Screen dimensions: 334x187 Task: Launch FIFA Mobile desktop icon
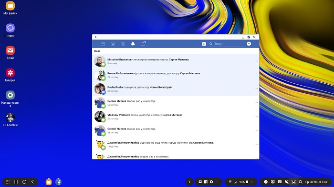[10, 119]
